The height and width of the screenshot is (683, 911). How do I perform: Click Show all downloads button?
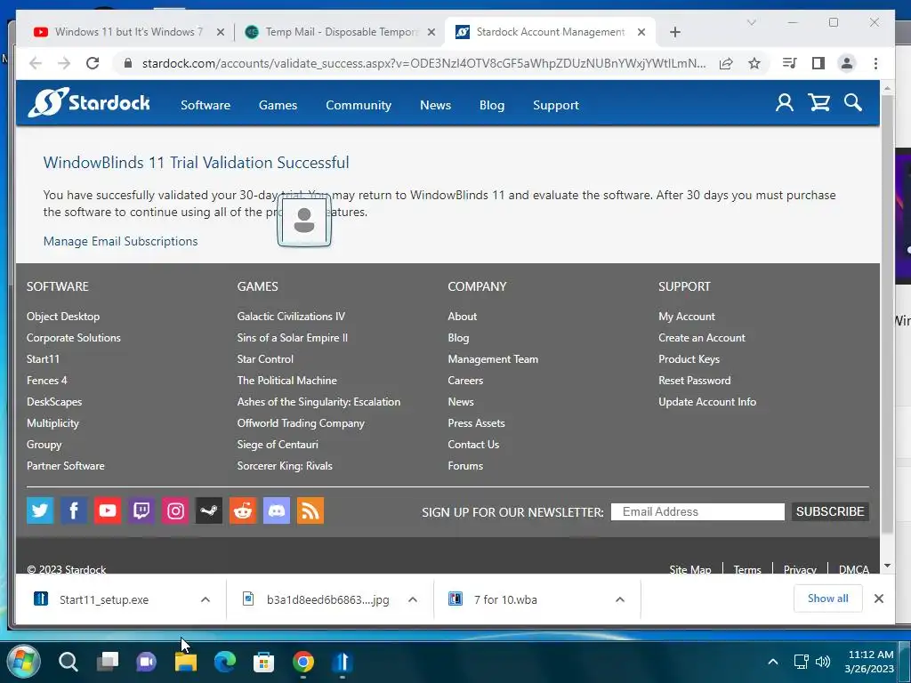tap(827, 599)
